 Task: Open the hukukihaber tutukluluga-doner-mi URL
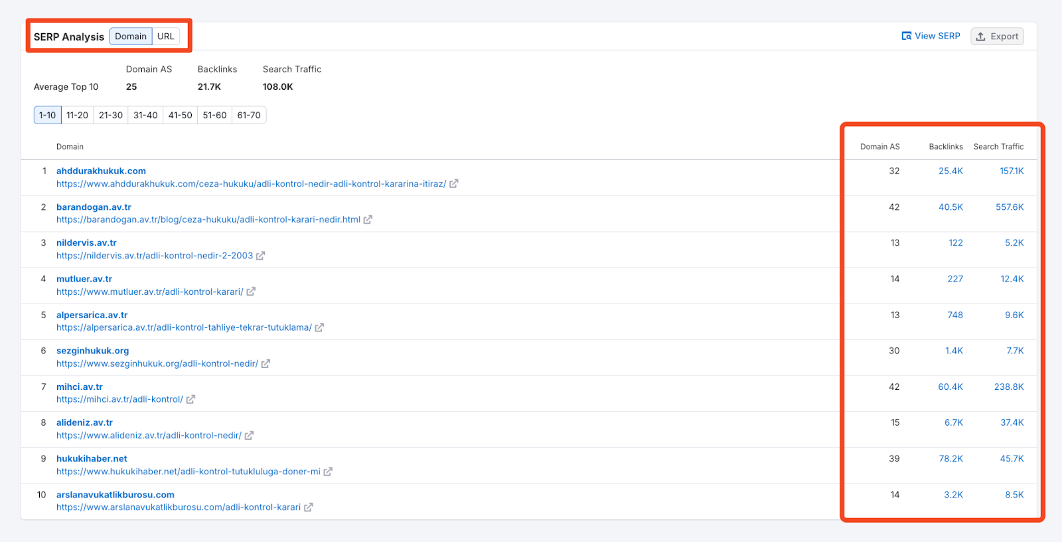[x=189, y=472]
